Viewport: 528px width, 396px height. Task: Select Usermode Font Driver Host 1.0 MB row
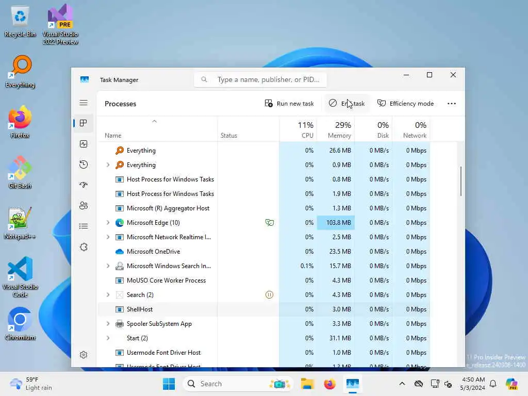pyautogui.click(x=263, y=353)
